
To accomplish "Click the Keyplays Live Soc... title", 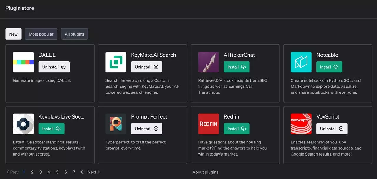I will (62, 116).
